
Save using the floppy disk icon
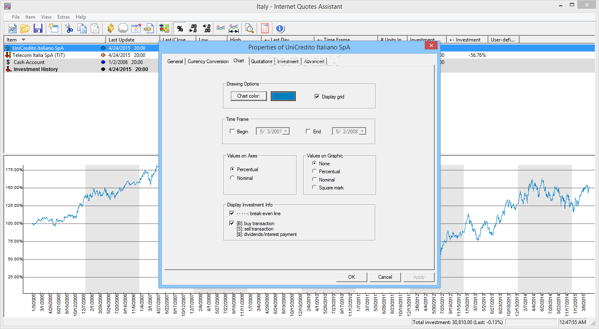tap(38, 28)
